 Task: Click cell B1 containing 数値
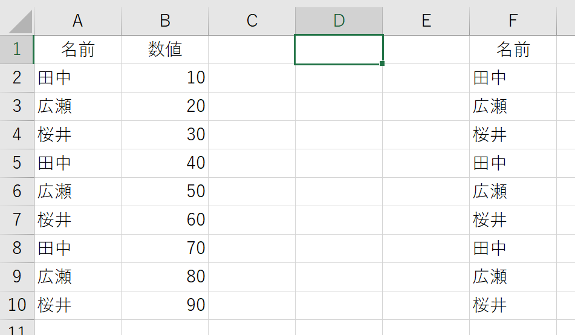[x=164, y=50]
